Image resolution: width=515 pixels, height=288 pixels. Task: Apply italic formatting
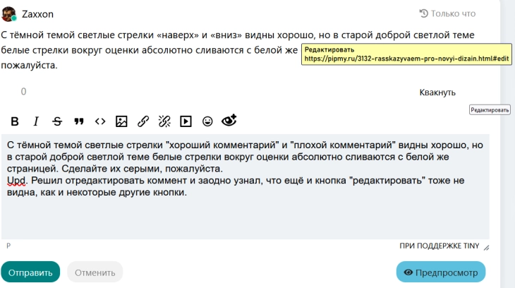pyautogui.click(x=36, y=121)
